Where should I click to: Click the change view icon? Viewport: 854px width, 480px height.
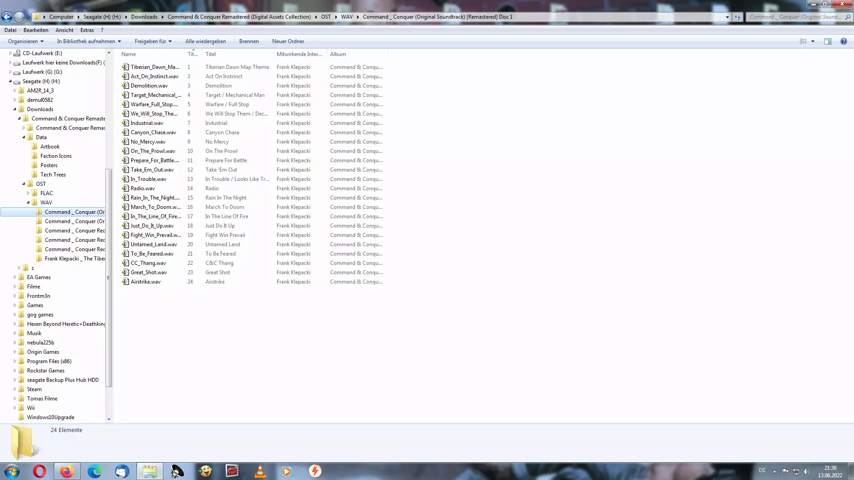tap(803, 41)
